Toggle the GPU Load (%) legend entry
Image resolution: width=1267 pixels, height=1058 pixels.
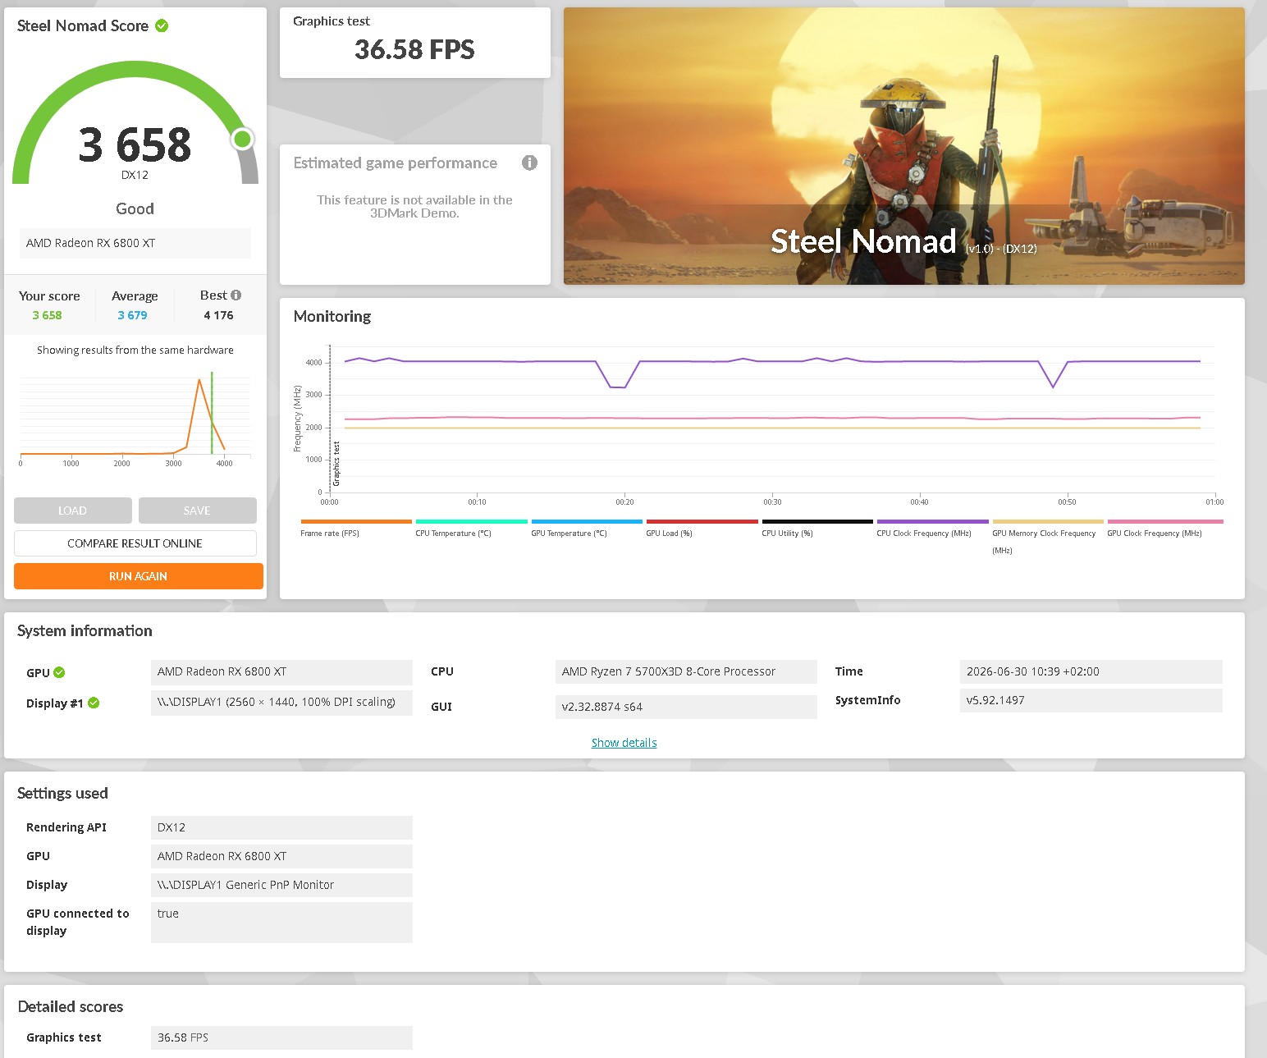click(x=702, y=529)
